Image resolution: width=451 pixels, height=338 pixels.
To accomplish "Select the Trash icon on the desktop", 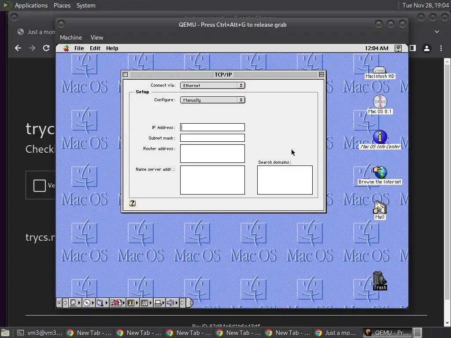I will (380, 280).
